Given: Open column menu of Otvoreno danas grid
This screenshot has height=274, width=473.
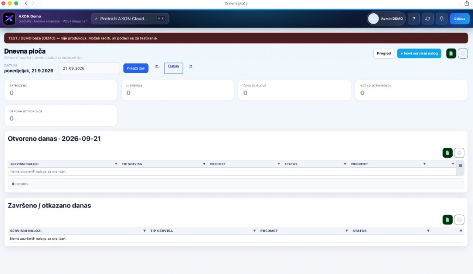Looking at the screenshot, I should tap(460, 166).
